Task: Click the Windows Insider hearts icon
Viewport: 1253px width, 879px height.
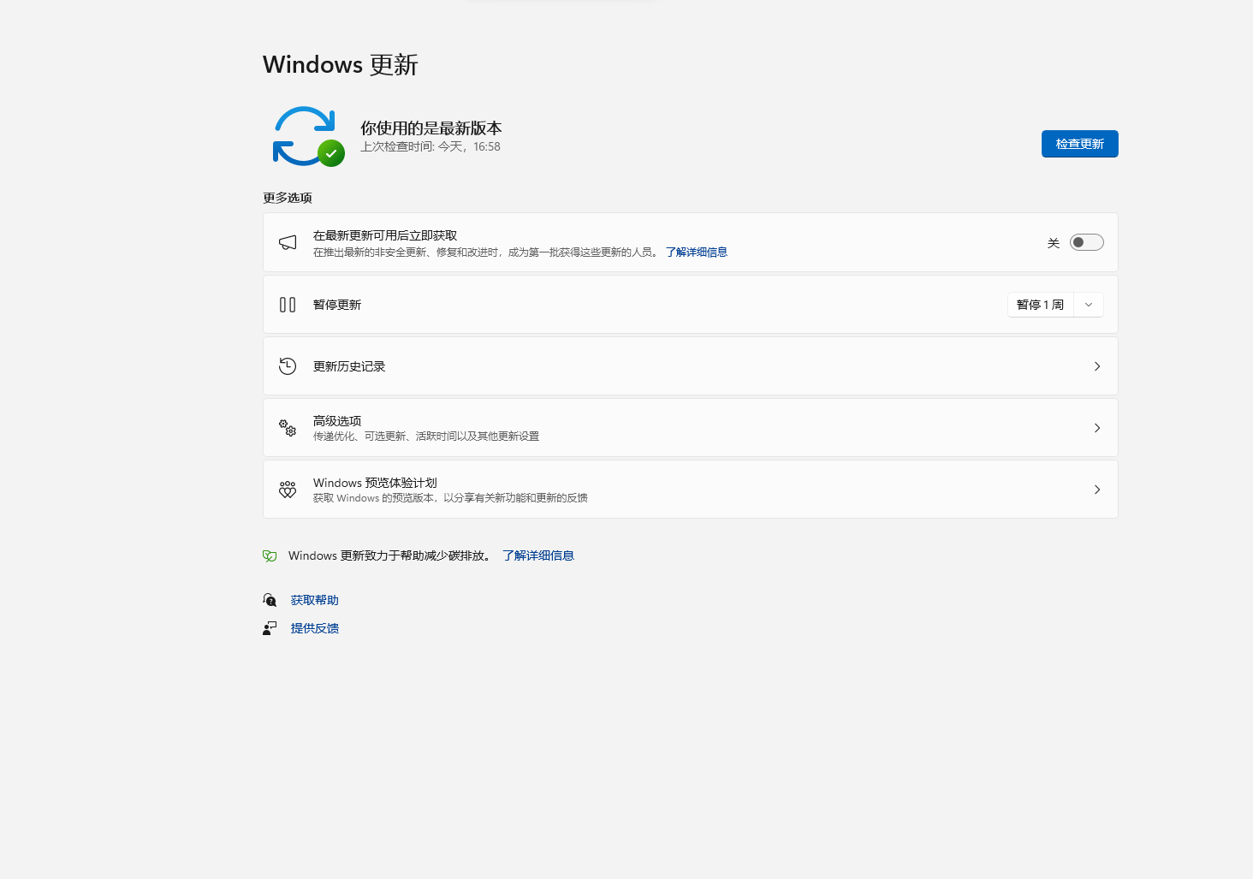Action: (288, 490)
